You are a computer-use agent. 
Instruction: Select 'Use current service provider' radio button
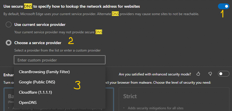tap(9, 24)
